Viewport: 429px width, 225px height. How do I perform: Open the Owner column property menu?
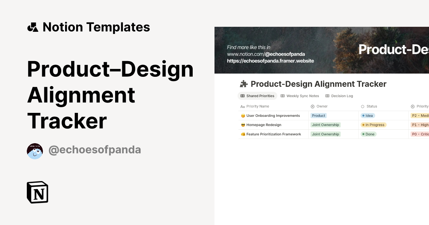[x=320, y=106]
